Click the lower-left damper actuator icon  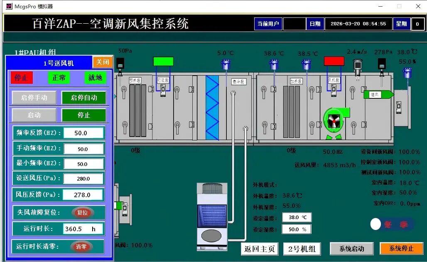[125, 209]
